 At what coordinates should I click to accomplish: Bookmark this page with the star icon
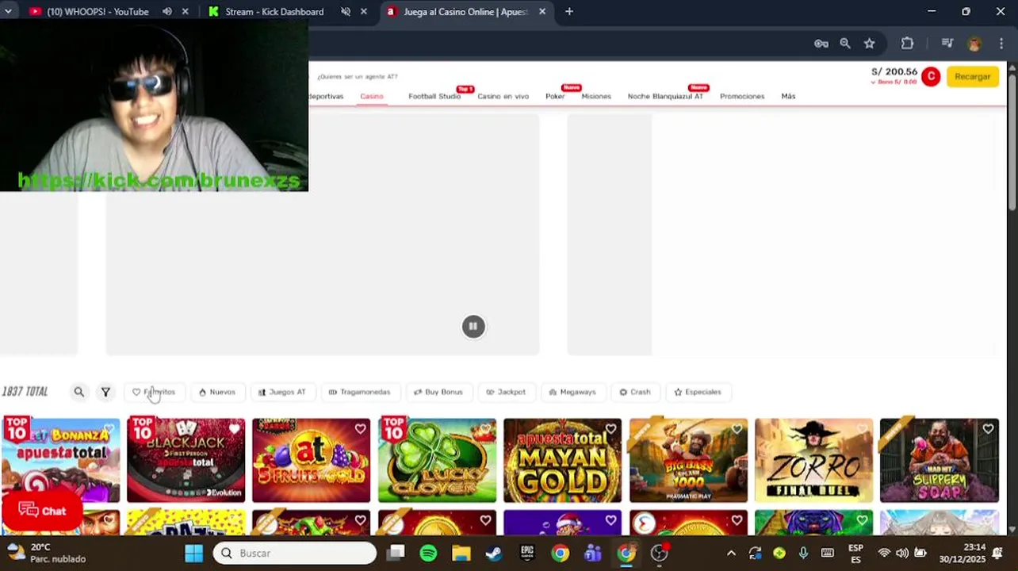pyautogui.click(x=870, y=44)
